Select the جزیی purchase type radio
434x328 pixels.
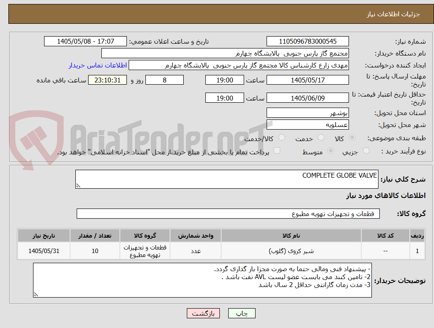pyautogui.click(x=366, y=151)
